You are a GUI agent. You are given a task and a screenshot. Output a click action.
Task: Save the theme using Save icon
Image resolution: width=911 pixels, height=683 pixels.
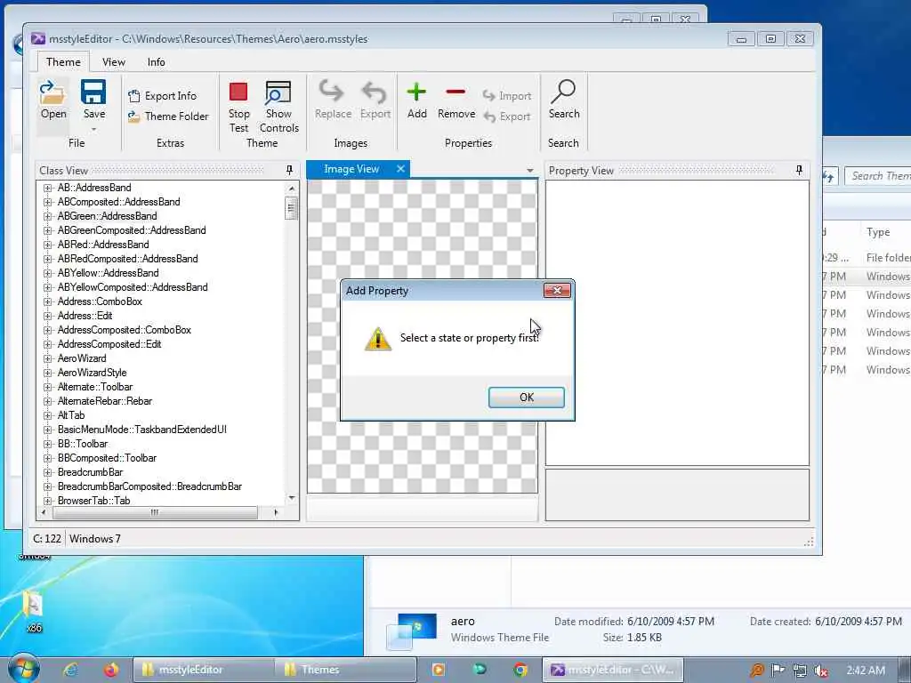[x=93, y=100]
